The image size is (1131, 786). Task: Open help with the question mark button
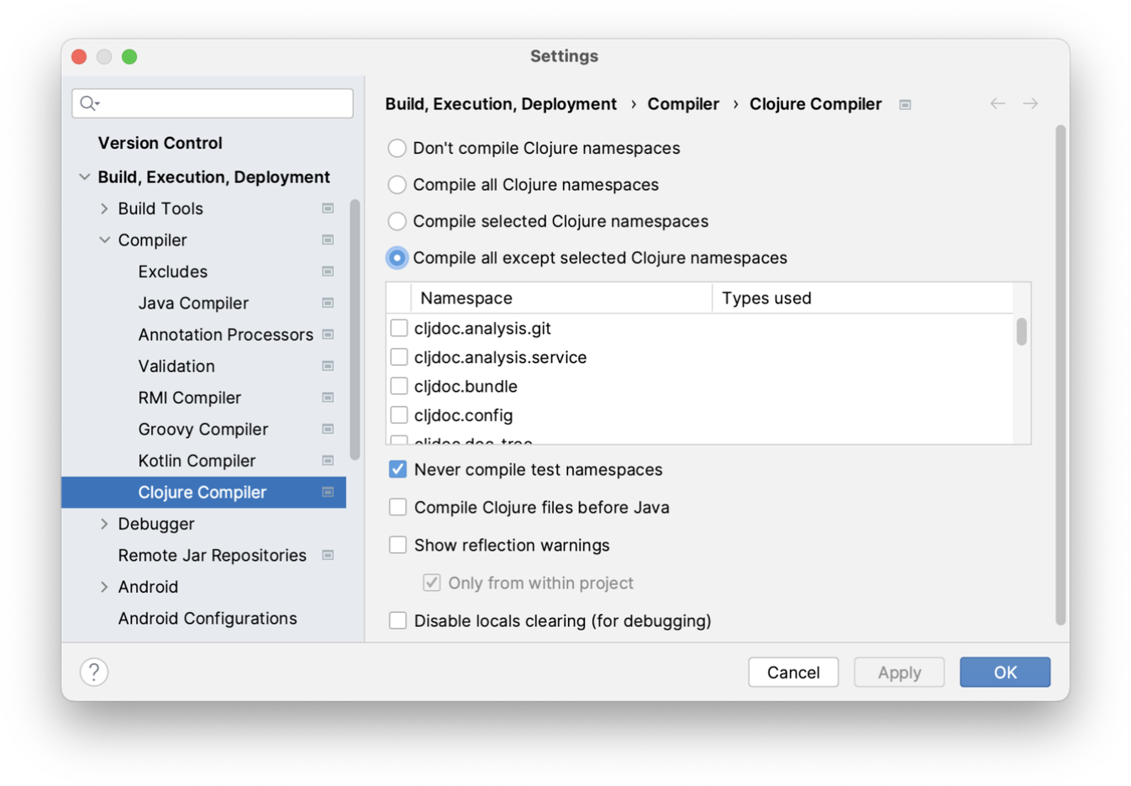(x=94, y=672)
